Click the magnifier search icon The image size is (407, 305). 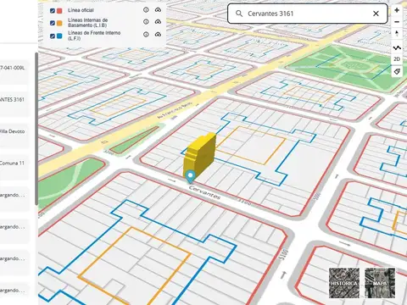pyautogui.click(x=239, y=14)
